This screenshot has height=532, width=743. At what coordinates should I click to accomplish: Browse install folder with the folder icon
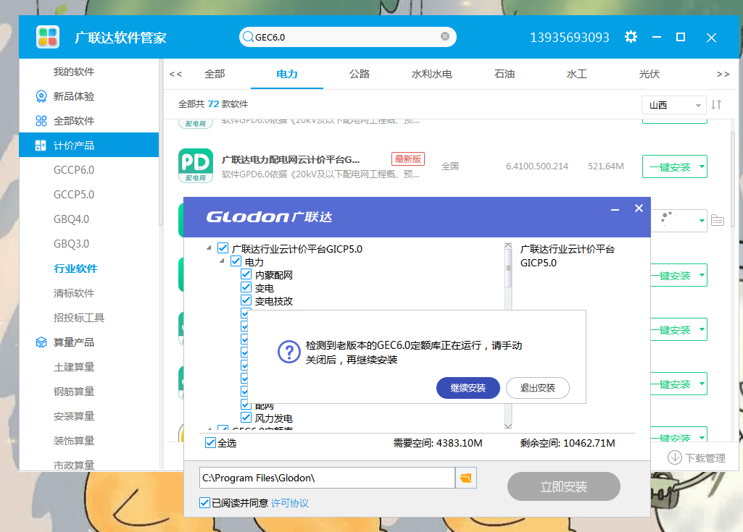tap(466, 478)
